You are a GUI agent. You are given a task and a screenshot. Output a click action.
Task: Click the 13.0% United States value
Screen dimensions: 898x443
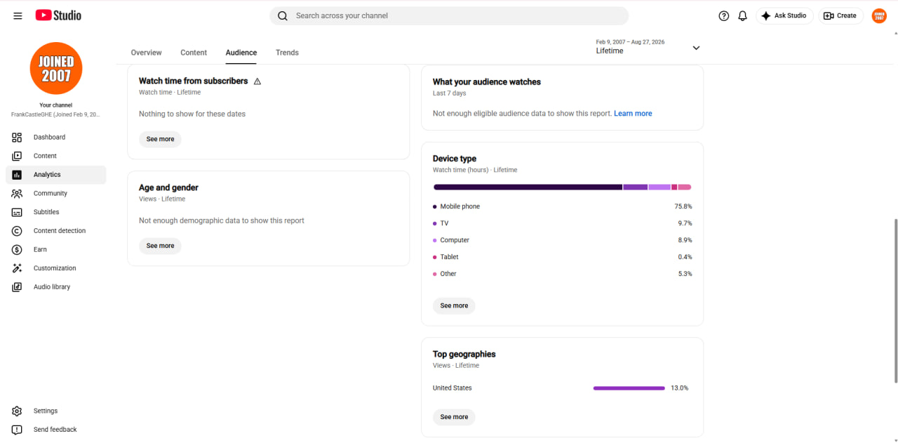point(680,388)
